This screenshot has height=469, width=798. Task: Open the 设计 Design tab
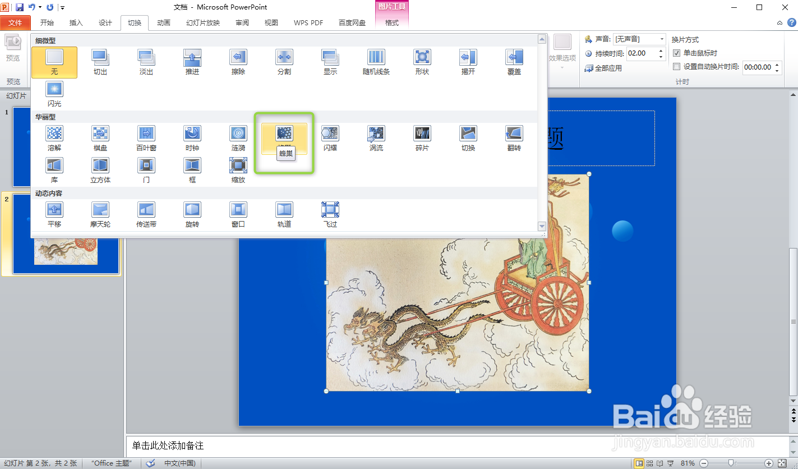(x=105, y=23)
